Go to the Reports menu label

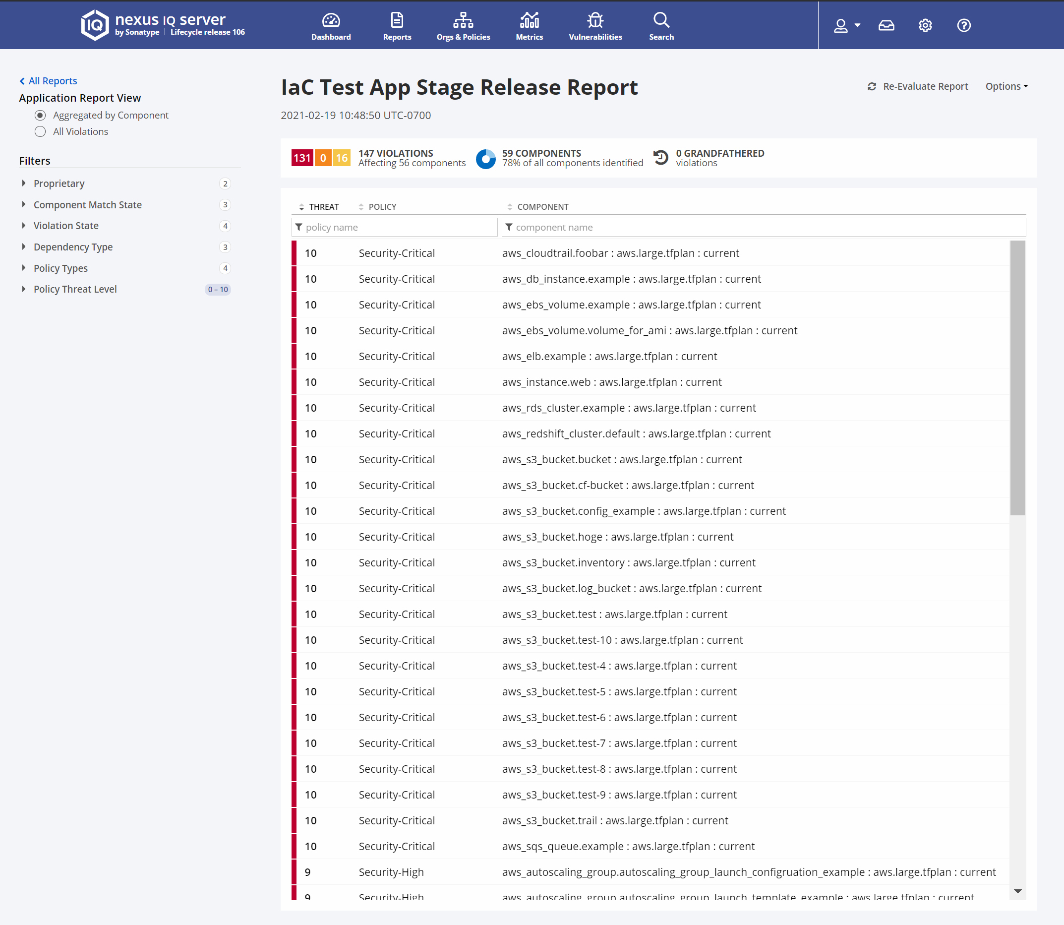point(397,37)
